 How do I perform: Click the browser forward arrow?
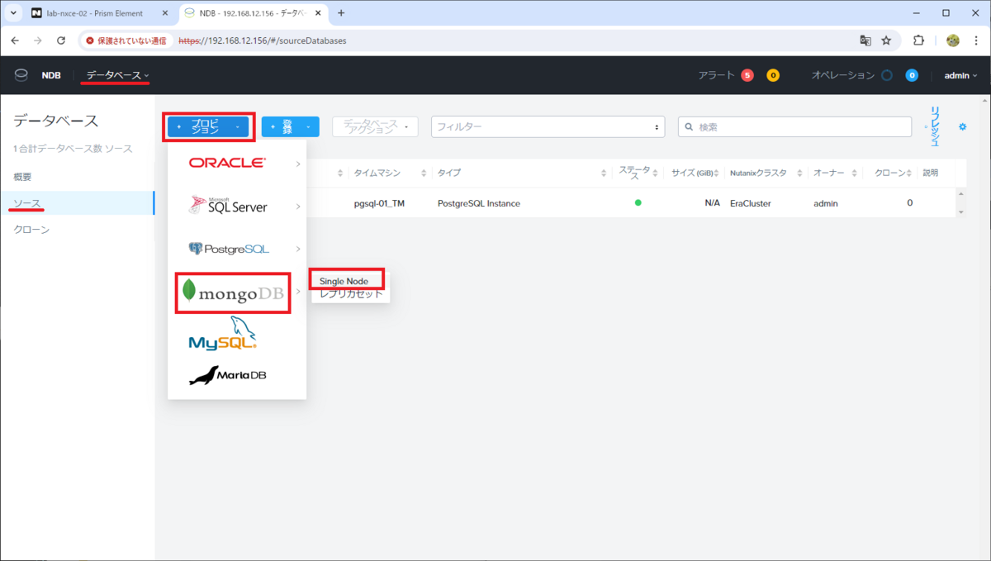[38, 40]
